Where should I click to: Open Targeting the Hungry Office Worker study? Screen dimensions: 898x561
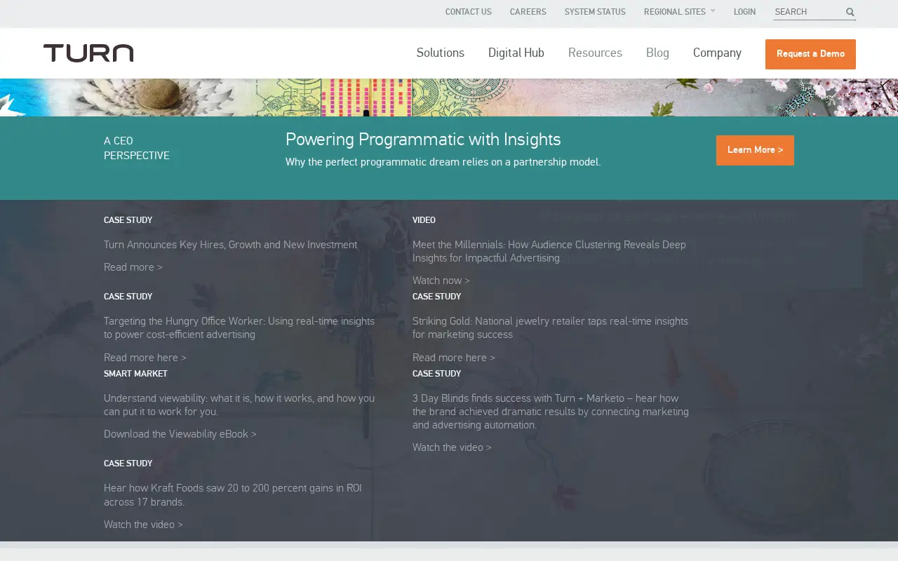pos(239,328)
